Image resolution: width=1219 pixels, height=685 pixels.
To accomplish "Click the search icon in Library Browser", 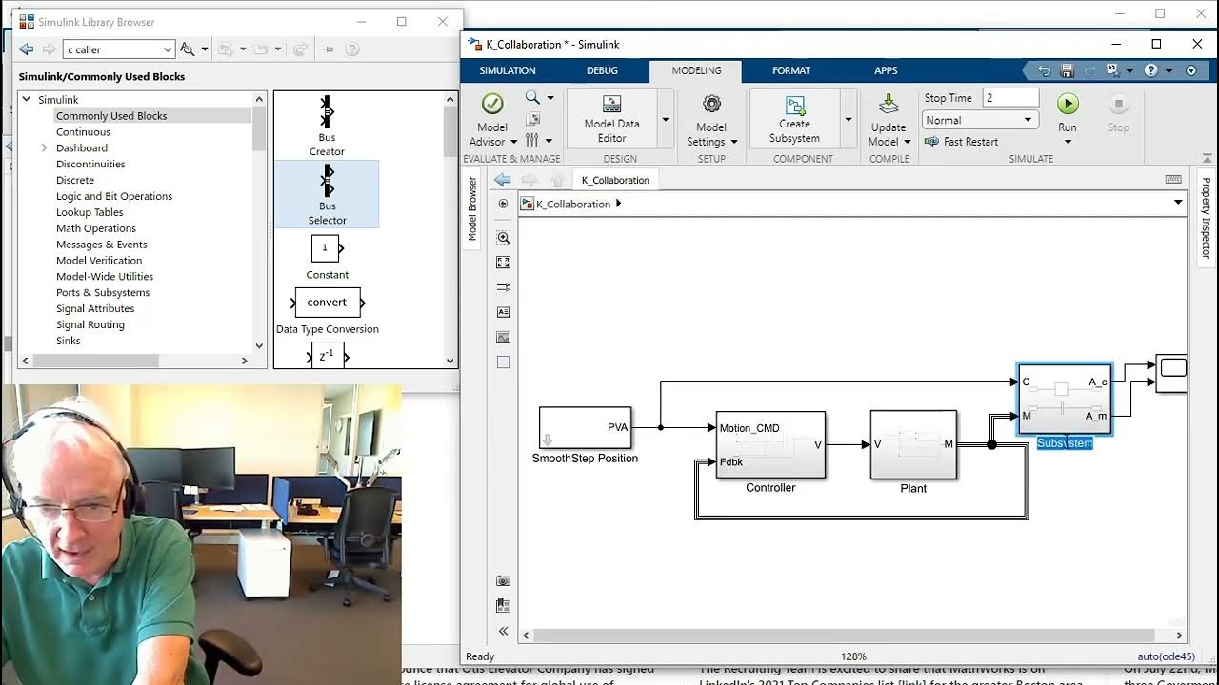I will 187,49.
